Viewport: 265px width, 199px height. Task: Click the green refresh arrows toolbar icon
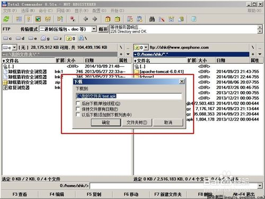coord(6,19)
